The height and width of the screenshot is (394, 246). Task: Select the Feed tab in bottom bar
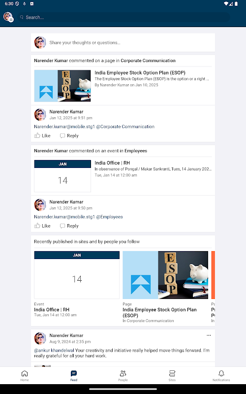(74, 376)
